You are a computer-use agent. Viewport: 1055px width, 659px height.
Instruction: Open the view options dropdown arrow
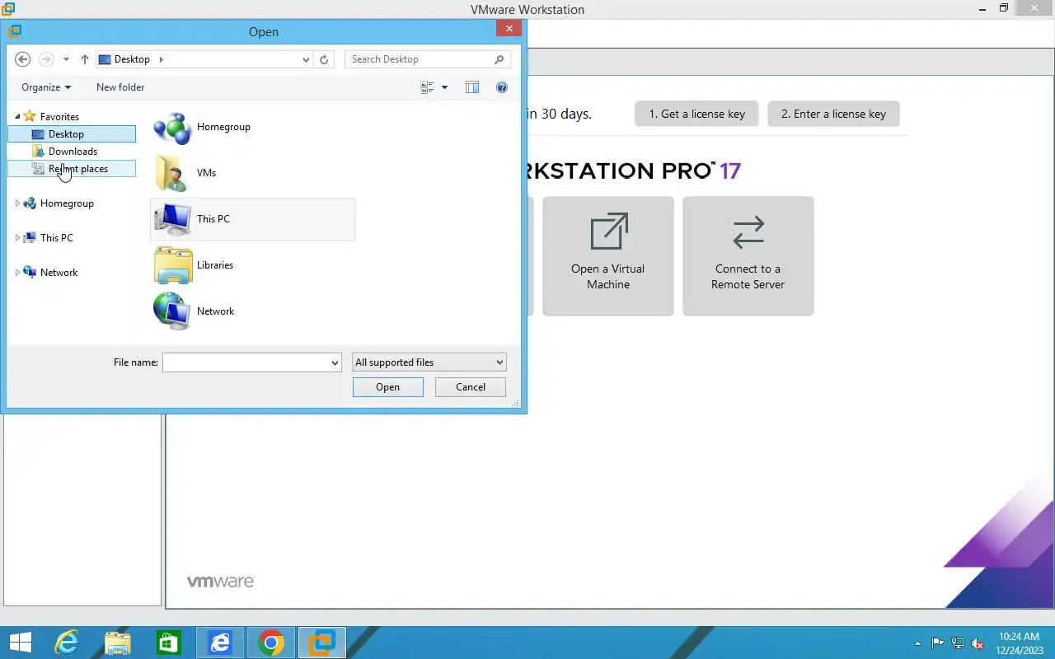[444, 87]
